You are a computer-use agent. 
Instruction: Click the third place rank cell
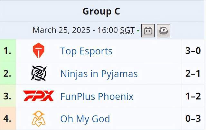8,96
